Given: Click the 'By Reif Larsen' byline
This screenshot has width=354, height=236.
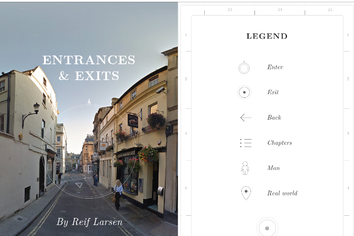Looking at the screenshot, I should tap(89, 222).
